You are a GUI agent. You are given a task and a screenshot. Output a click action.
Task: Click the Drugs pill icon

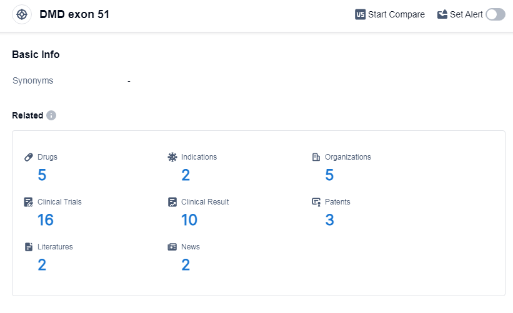29,157
